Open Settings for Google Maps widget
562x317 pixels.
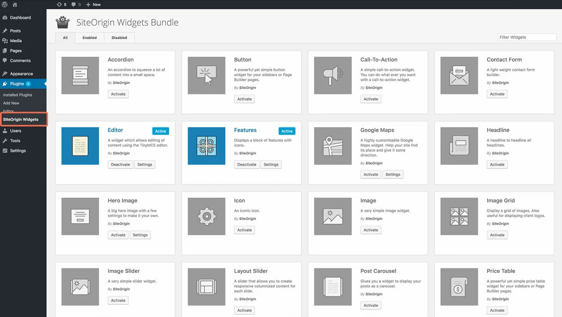(393, 174)
